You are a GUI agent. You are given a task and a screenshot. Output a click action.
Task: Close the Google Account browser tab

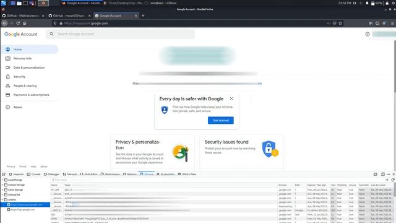click(x=136, y=15)
